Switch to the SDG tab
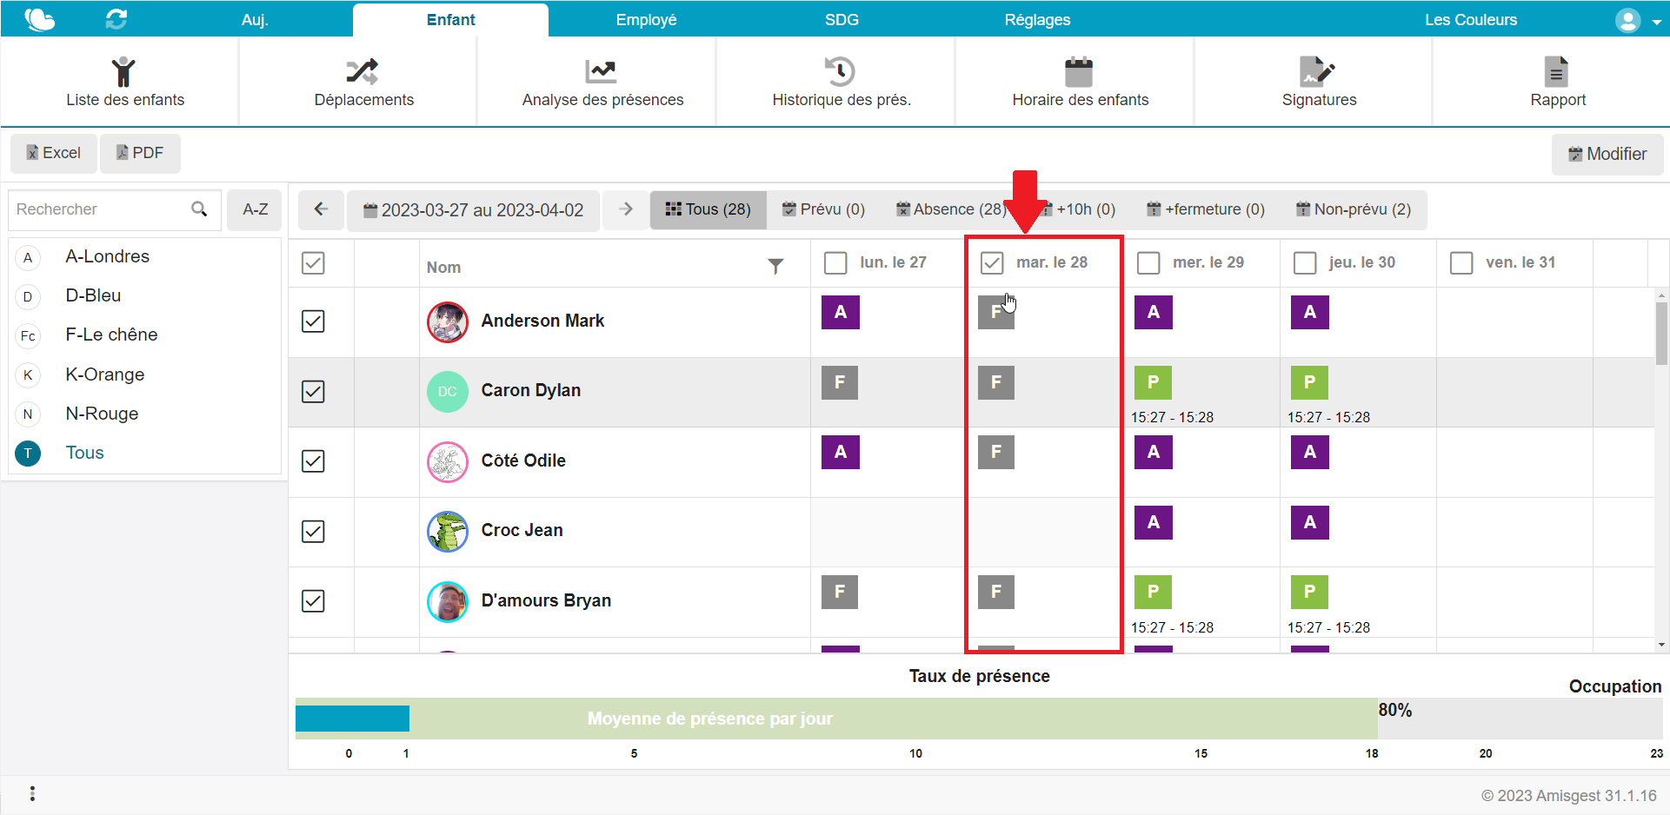 (x=842, y=20)
